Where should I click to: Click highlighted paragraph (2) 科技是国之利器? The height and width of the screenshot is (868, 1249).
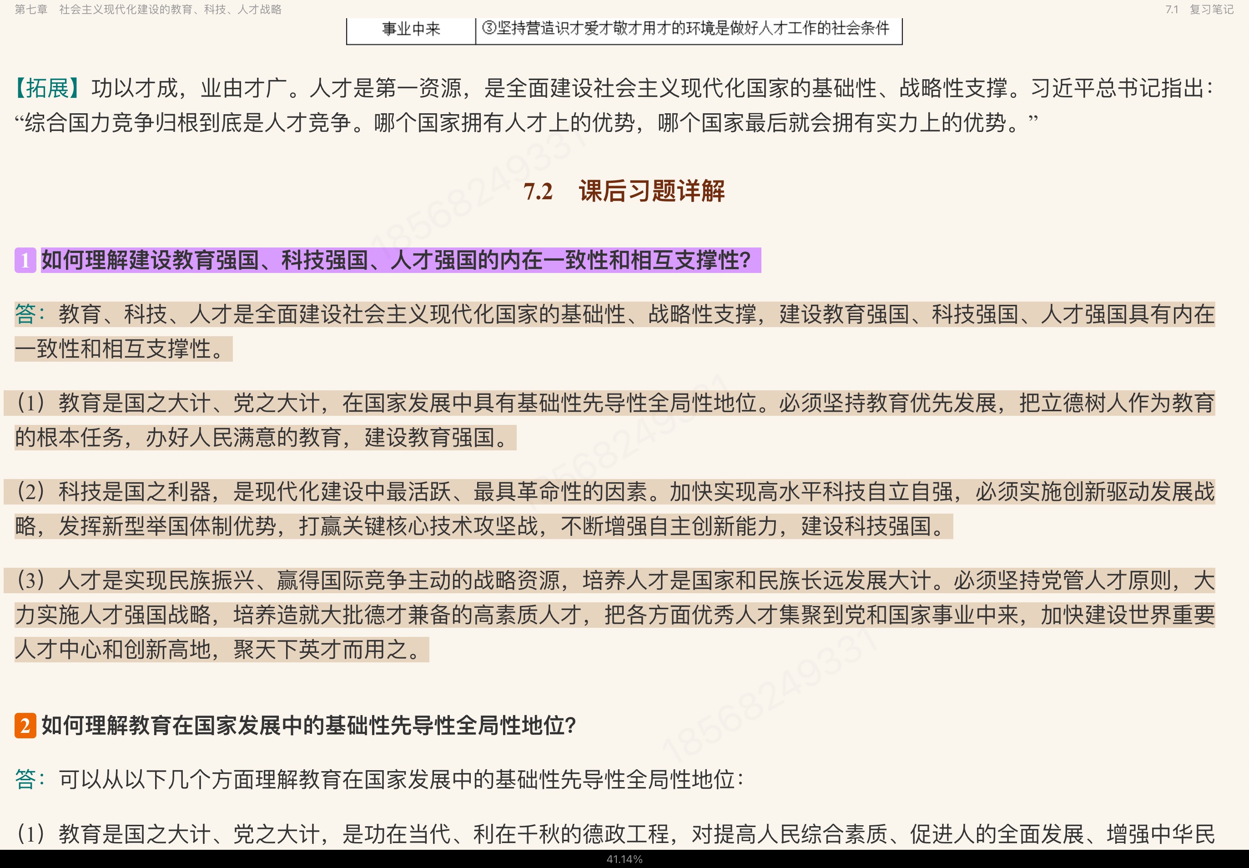(x=609, y=492)
